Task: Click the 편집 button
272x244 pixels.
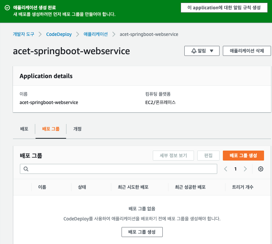Action: pos(208,156)
